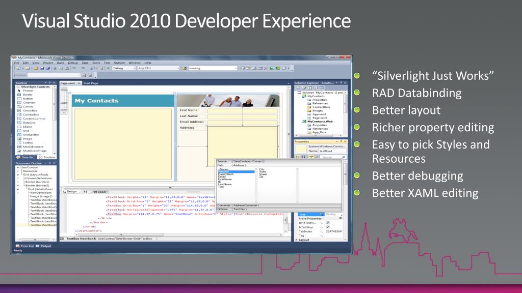Expand the Resources node in Document Outline
The image size is (522, 293).
(x=17, y=171)
